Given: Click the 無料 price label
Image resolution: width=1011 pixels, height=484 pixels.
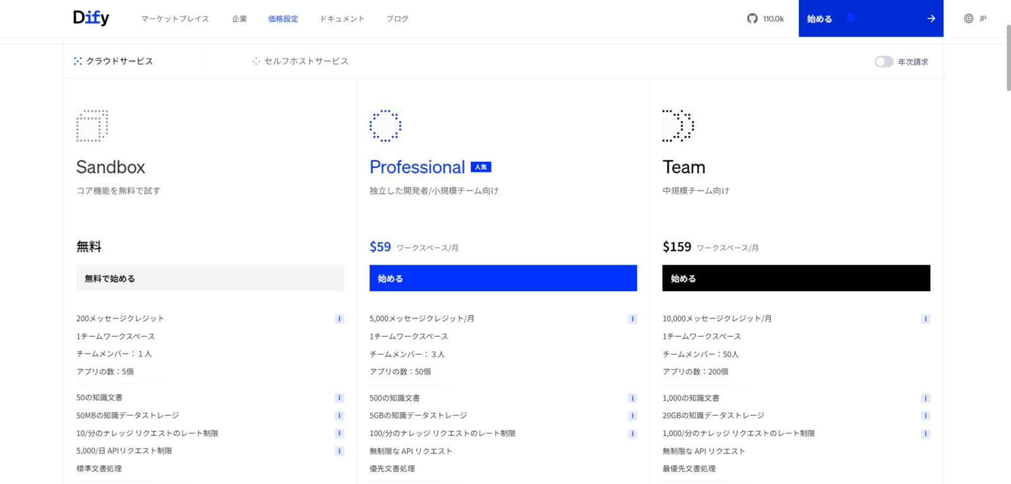Looking at the screenshot, I should tap(89, 247).
